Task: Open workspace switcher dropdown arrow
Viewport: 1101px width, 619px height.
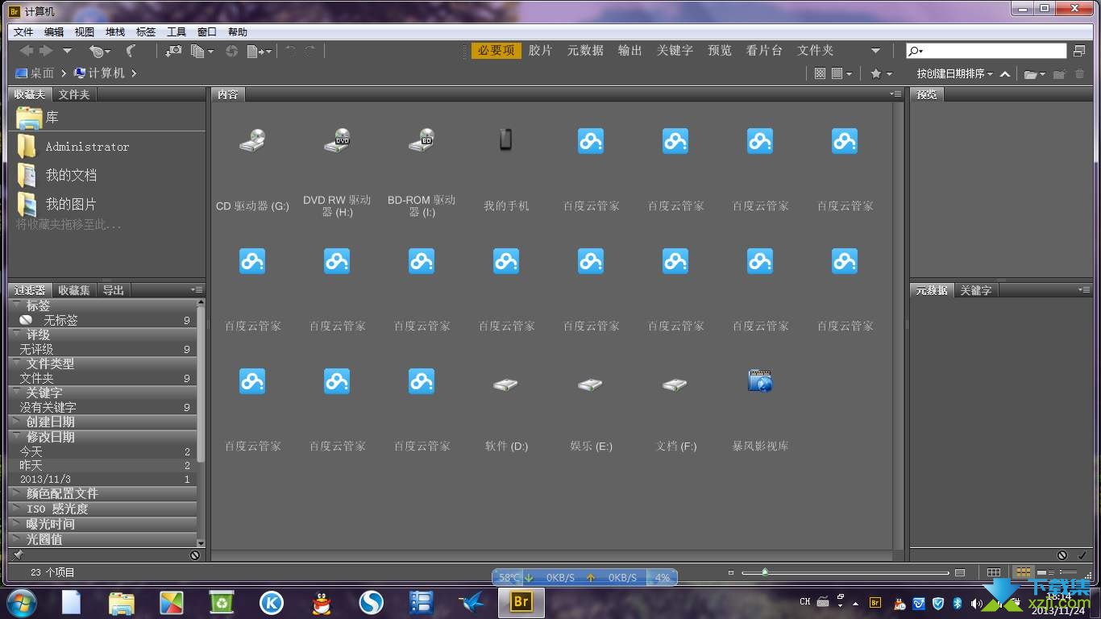Action: [x=876, y=51]
